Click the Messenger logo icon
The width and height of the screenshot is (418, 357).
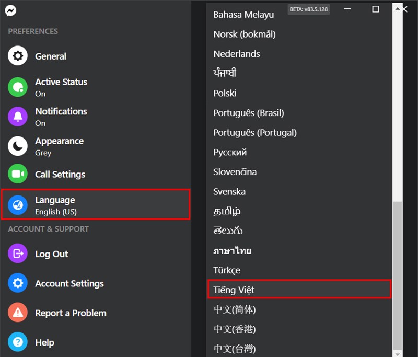[x=10, y=10]
